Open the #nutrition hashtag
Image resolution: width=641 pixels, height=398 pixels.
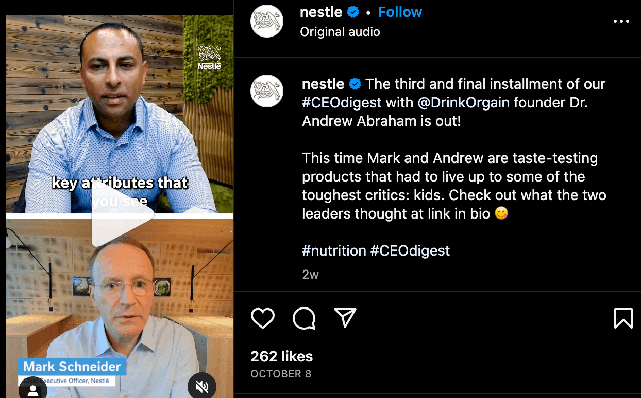pos(334,251)
